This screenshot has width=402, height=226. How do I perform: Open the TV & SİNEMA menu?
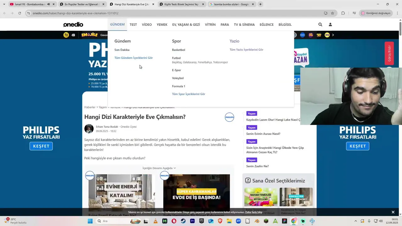click(x=244, y=24)
